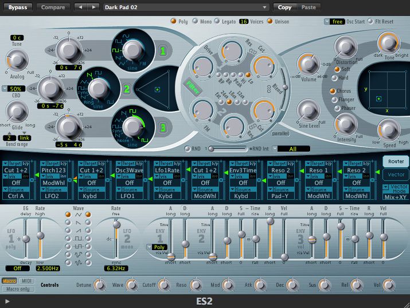Toggle Unison mode
Screen dimensions: 410x308
pos(270,21)
